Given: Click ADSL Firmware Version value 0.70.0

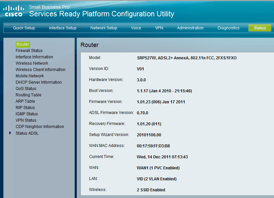Looking at the screenshot, I should [x=143, y=113].
